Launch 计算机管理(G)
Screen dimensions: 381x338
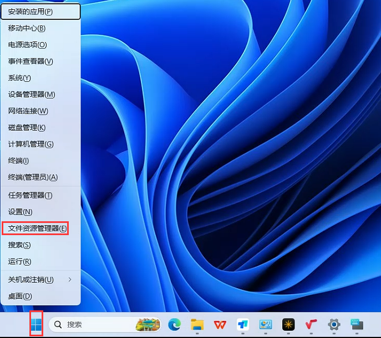[40, 144]
